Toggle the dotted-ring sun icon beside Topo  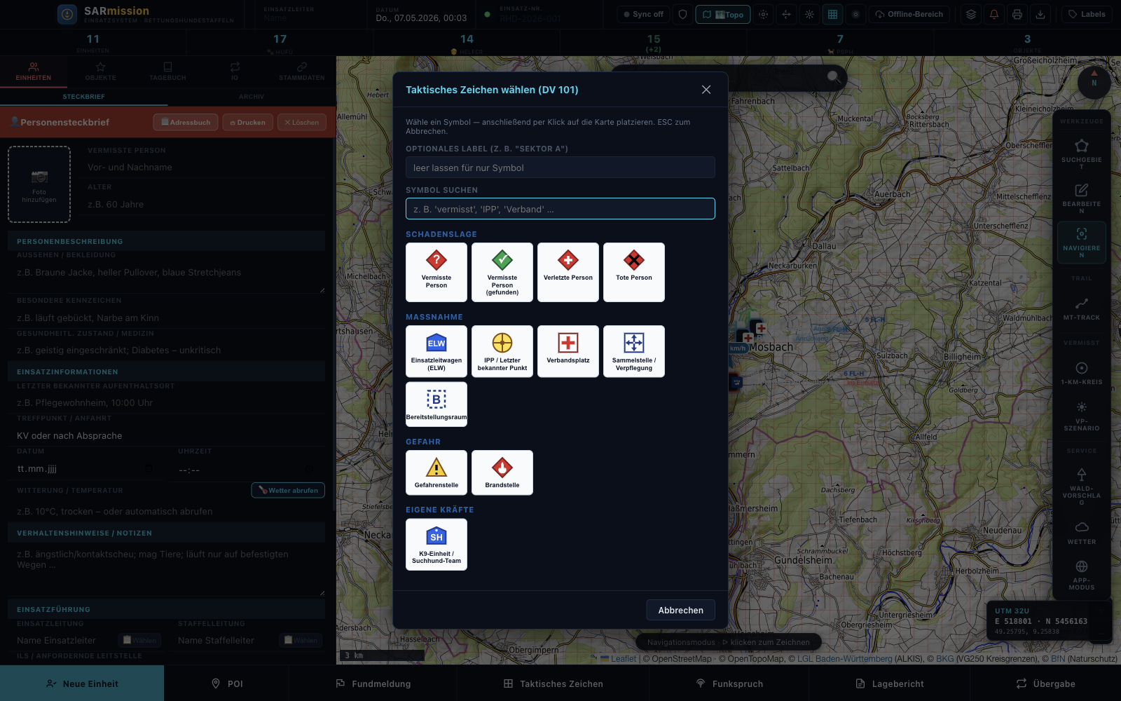763,14
